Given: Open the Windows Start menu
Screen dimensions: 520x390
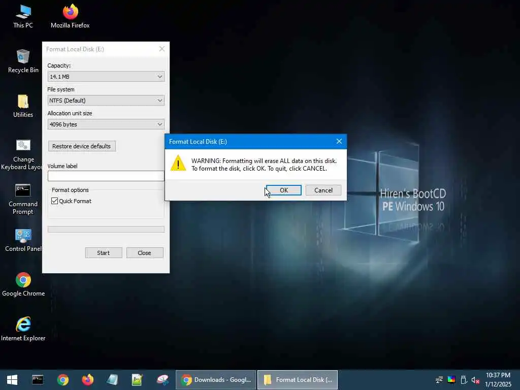Looking at the screenshot, I should click(12, 380).
